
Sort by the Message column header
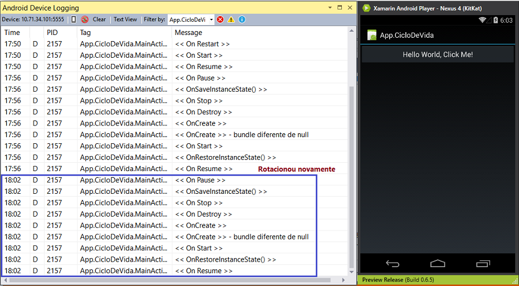pyautogui.click(x=188, y=33)
